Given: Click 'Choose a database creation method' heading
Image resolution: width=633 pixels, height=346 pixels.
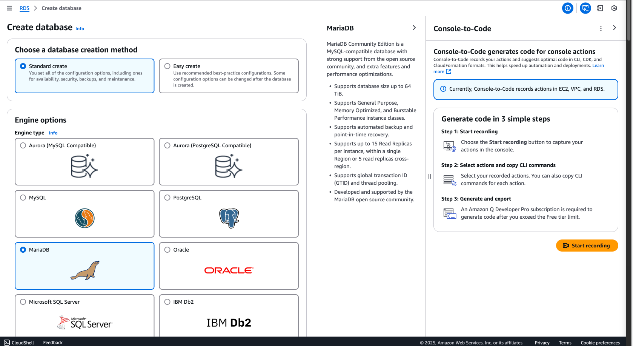Looking at the screenshot, I should (x=76, y=50).
